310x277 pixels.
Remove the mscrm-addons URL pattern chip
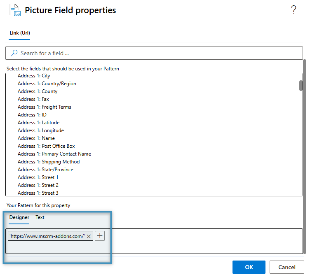(89, 236)
